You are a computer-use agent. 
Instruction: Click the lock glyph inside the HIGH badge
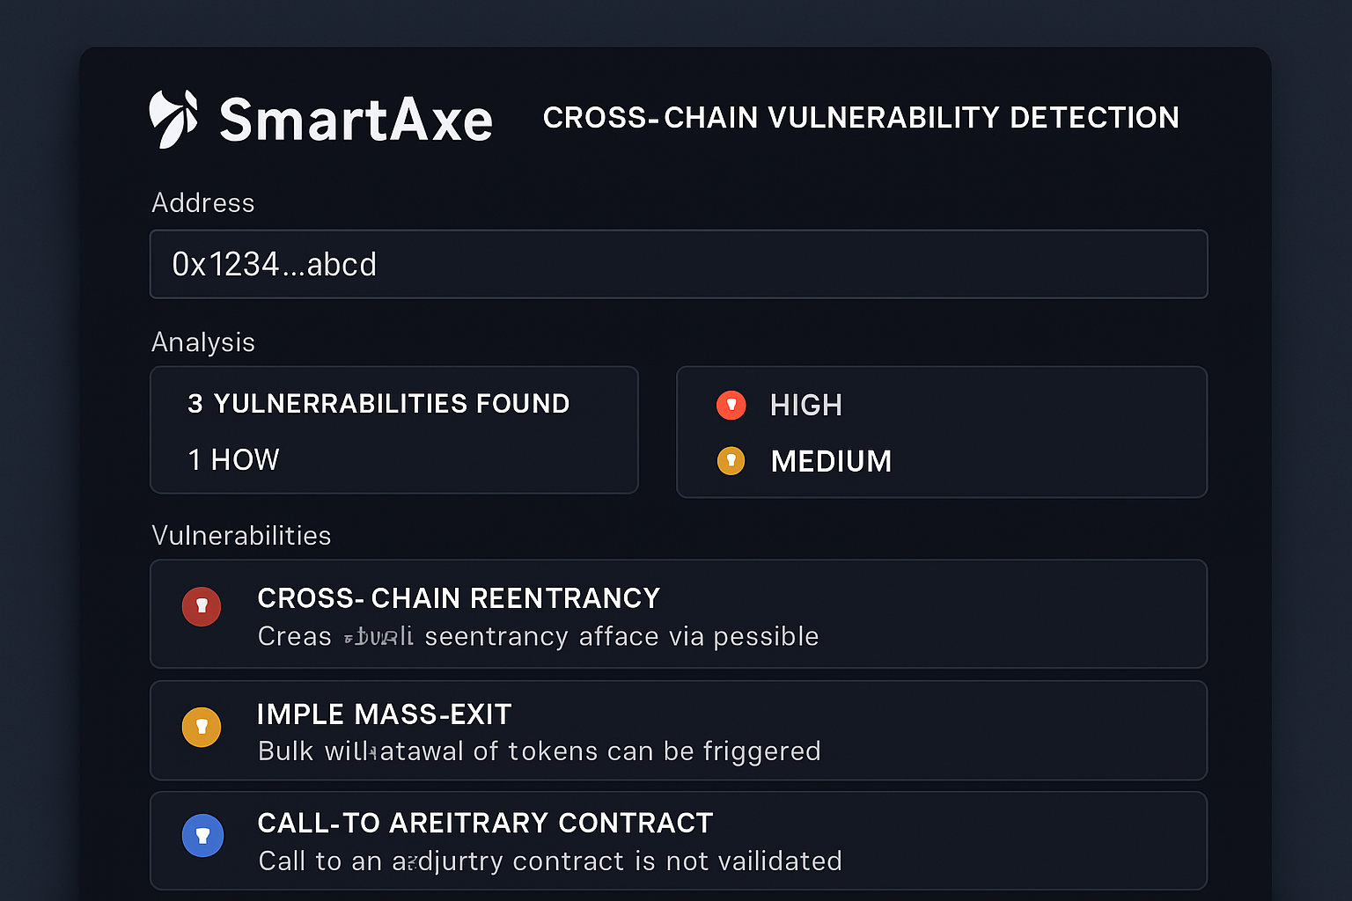pos(731,405)
